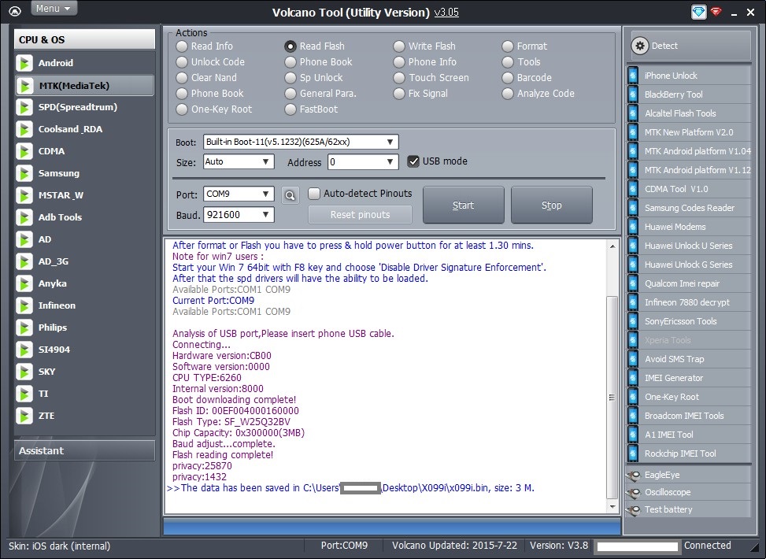Click the iPhone Unlock phone icon
The height and width of the screenshot is (559, 766).
tap(633, 76)
